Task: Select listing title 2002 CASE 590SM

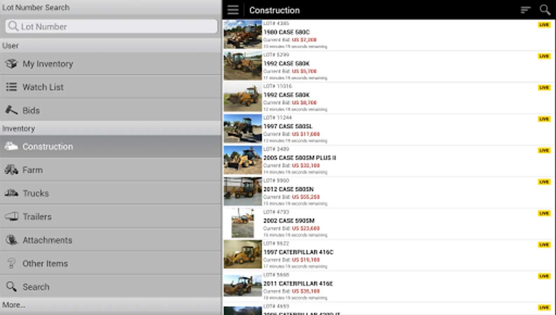Action: click(x=289, y=221)
